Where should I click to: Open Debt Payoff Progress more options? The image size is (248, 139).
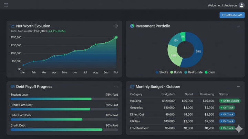(116, 87)
